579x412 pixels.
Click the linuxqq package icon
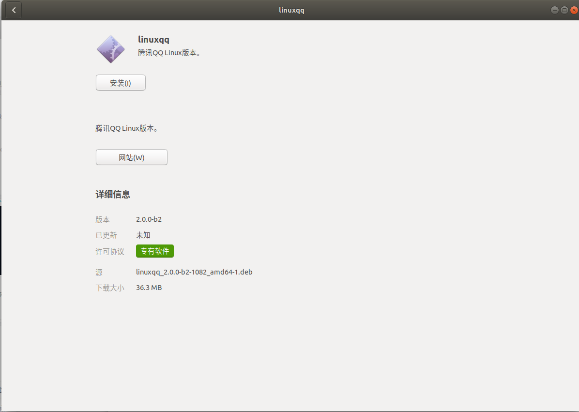click(111, 49)
